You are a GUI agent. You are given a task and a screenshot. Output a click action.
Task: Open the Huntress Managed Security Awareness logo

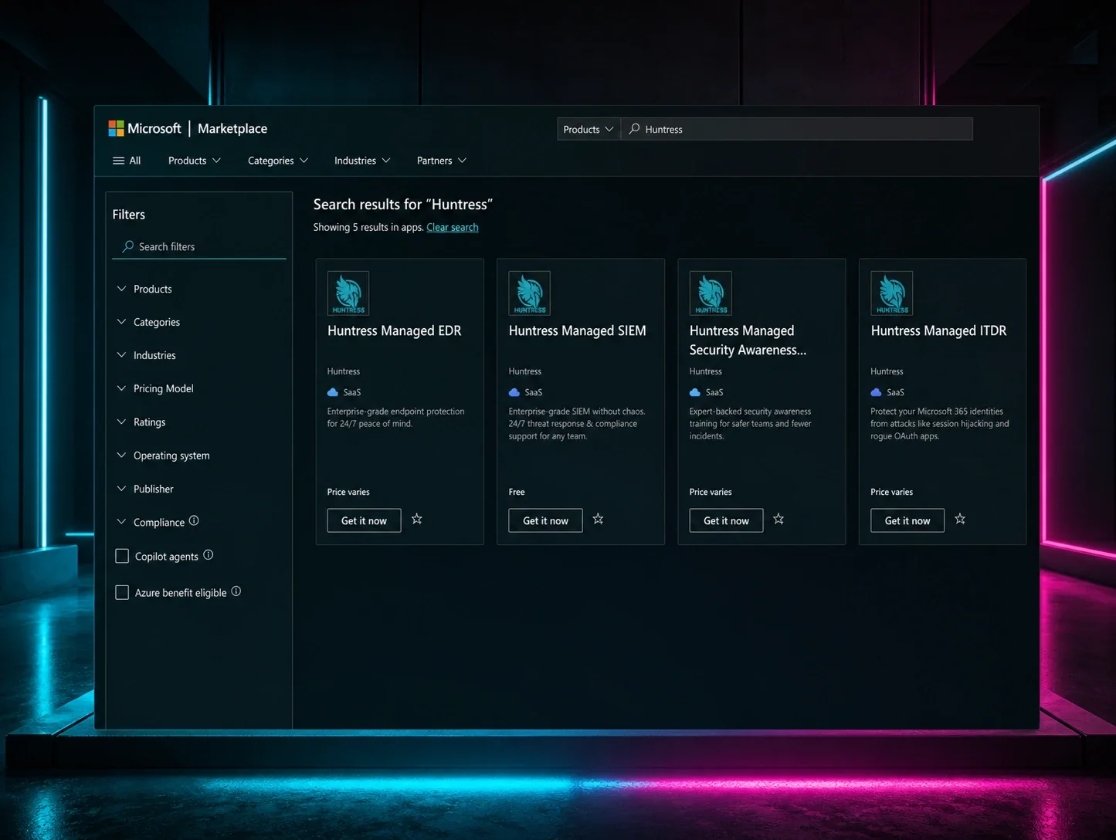(x=711, y=293)
